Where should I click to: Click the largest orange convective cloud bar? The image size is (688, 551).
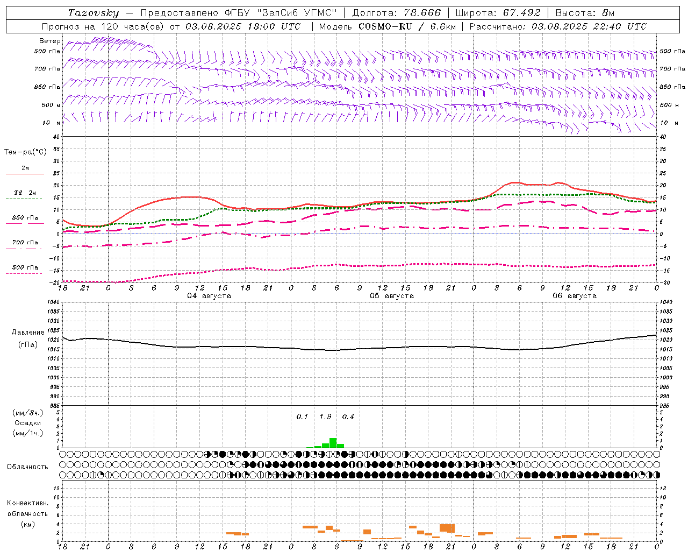pyautogui.click(x=447, y=528)
